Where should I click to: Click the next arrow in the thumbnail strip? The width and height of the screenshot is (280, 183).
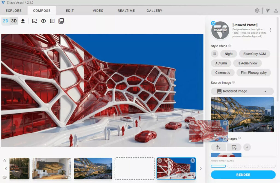coord(202,169)
